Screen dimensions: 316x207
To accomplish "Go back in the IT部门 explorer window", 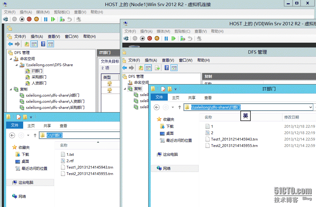I will point(156,107).
